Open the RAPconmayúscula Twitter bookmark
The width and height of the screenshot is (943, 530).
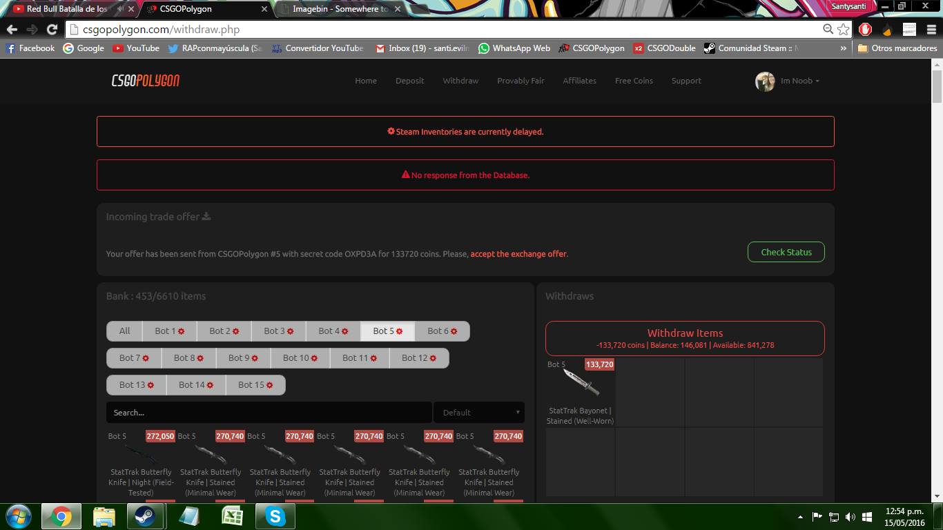pos(215,48)
